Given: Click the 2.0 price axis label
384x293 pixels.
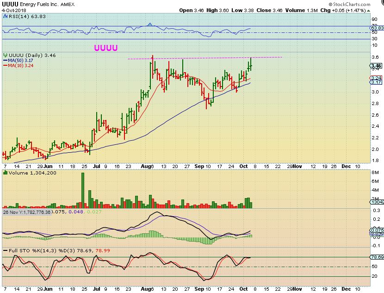Looking at the screenshot, I should click(375, 149).
